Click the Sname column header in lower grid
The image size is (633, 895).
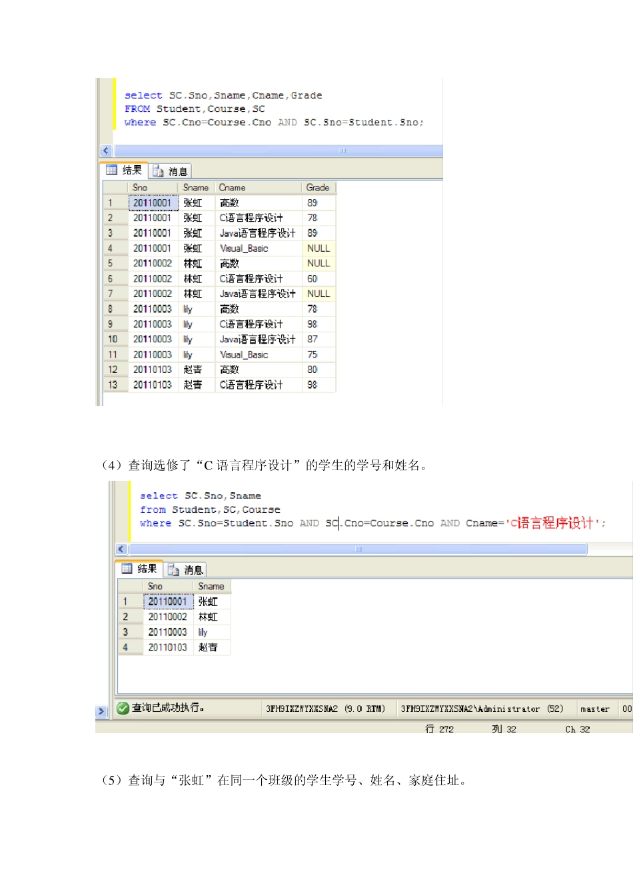tap(211, 587)
